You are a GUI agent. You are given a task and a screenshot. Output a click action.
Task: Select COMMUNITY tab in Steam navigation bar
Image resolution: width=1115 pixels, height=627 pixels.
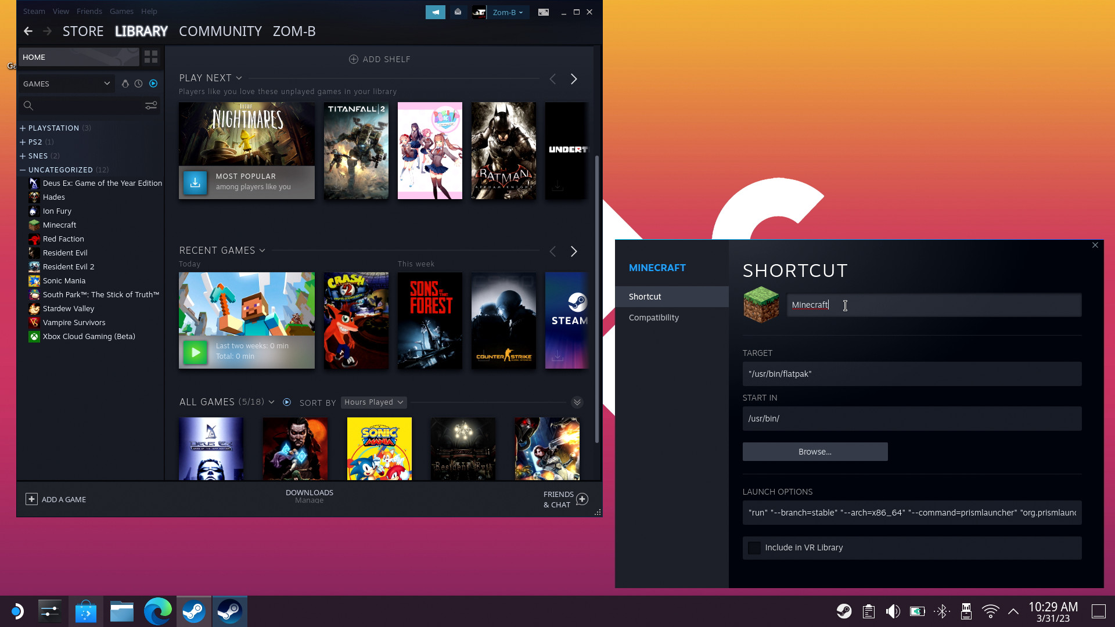coord(220,31)
